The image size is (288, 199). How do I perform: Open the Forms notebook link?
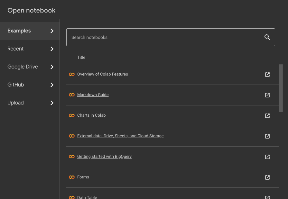click(x=83, y=177)
